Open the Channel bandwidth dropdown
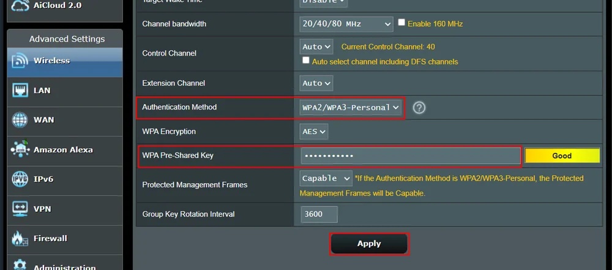The height and width of the screenshot is (270, 612). [346, 24]
